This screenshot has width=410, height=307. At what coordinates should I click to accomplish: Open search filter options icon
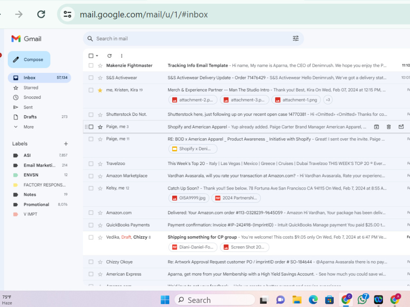point(296,38)
